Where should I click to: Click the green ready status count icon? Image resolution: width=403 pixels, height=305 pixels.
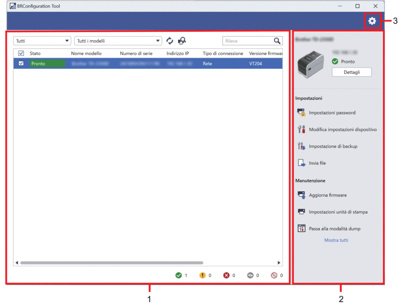[179, 275]
